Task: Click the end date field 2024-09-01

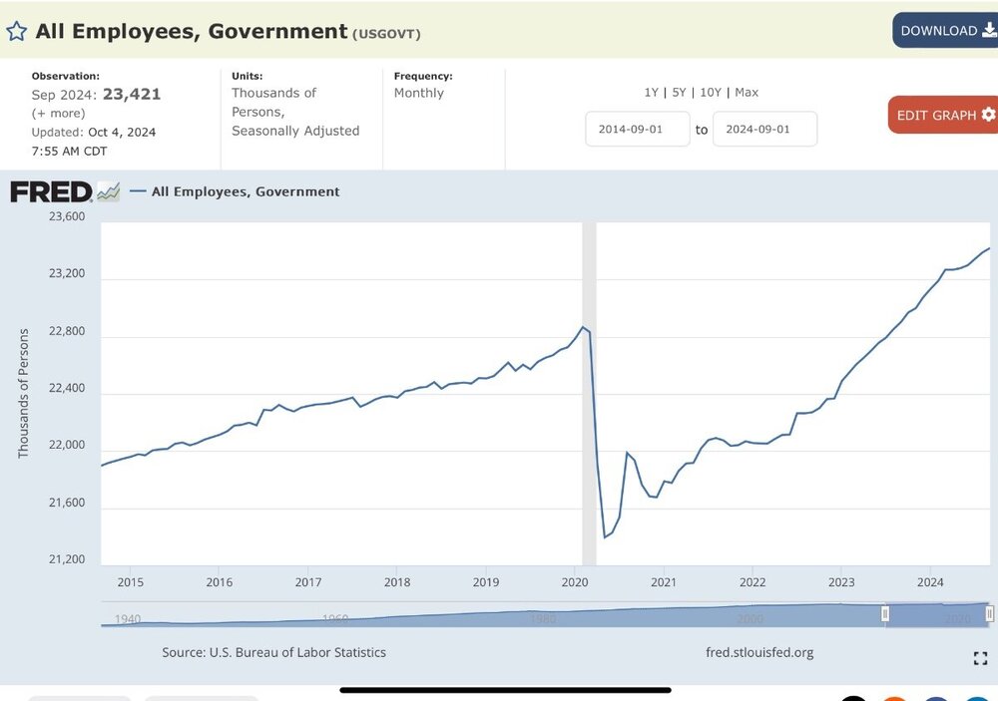Action: point(764,130)
